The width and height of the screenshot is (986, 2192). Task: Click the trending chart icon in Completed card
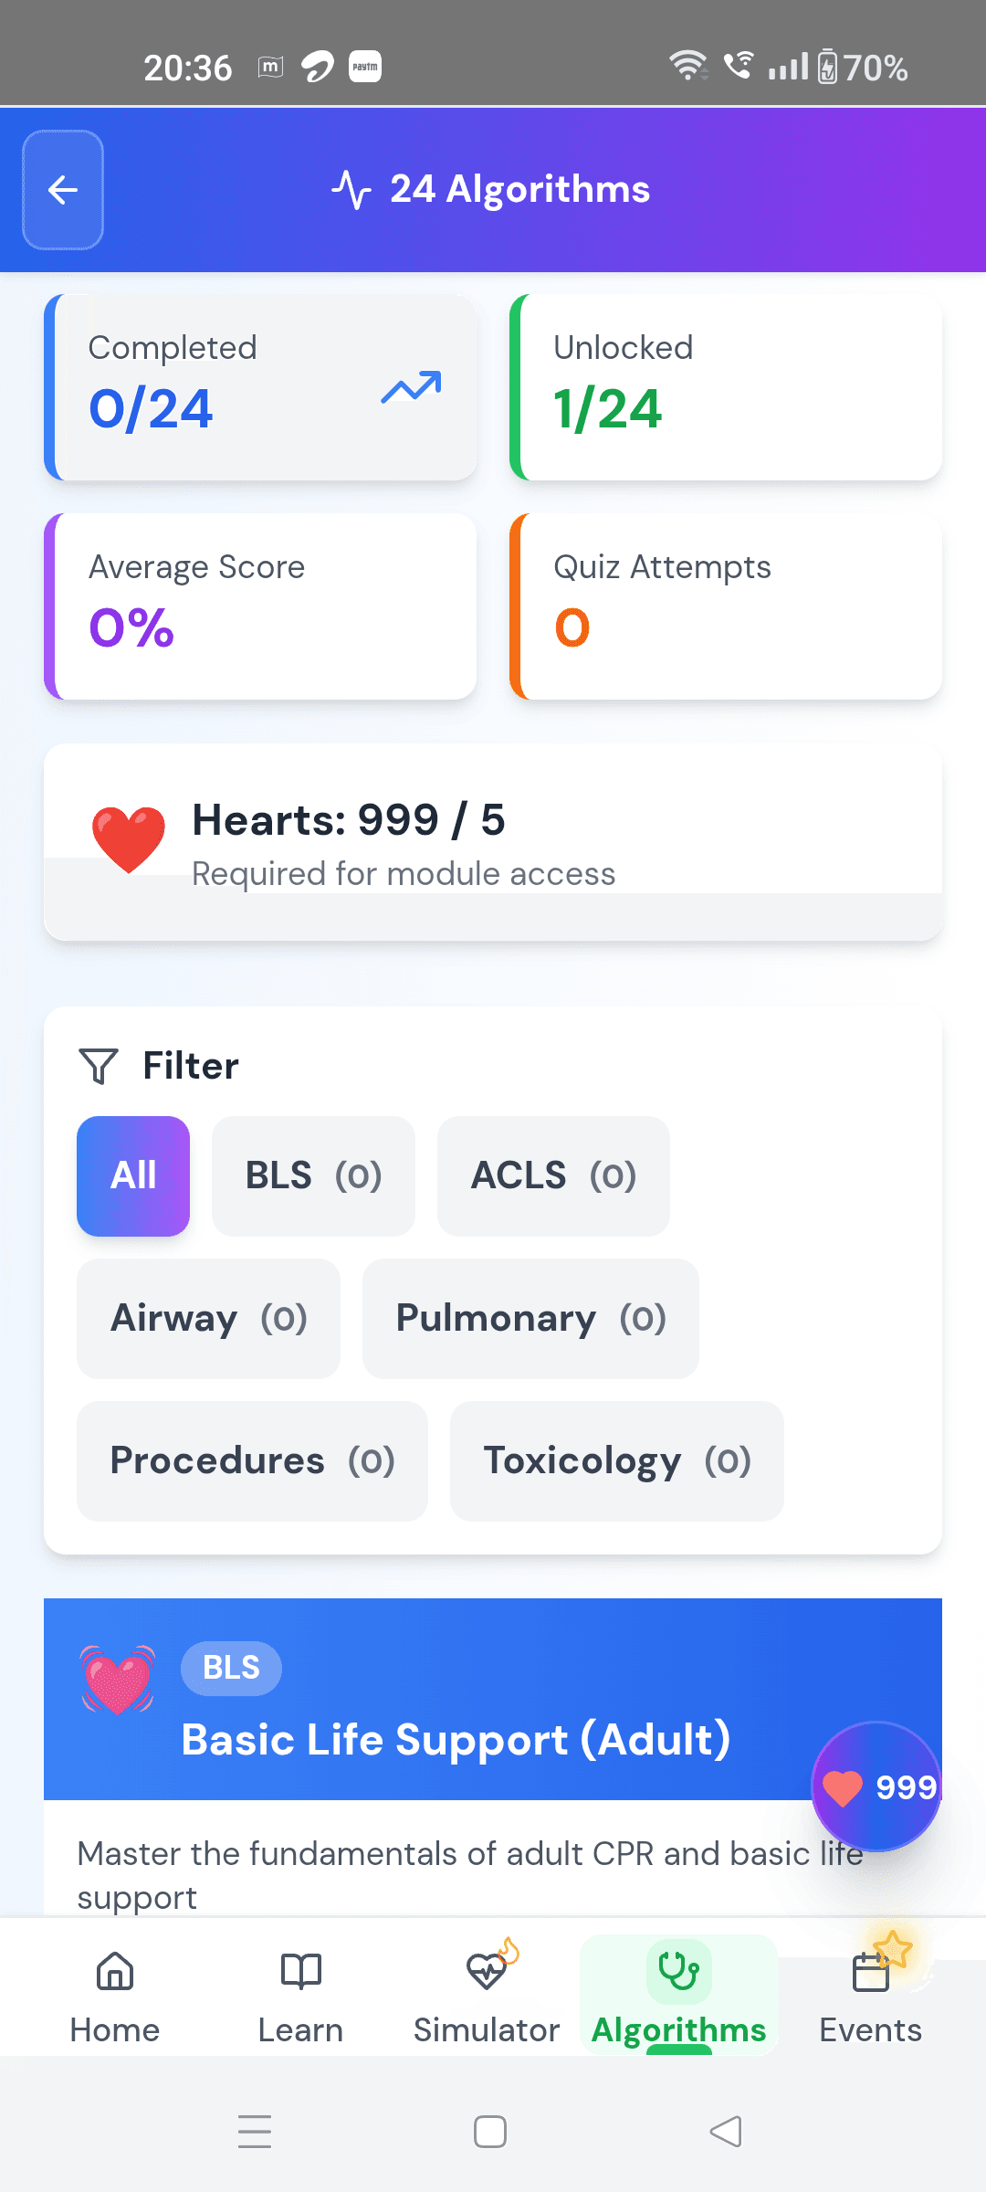[x=410, y=387]
